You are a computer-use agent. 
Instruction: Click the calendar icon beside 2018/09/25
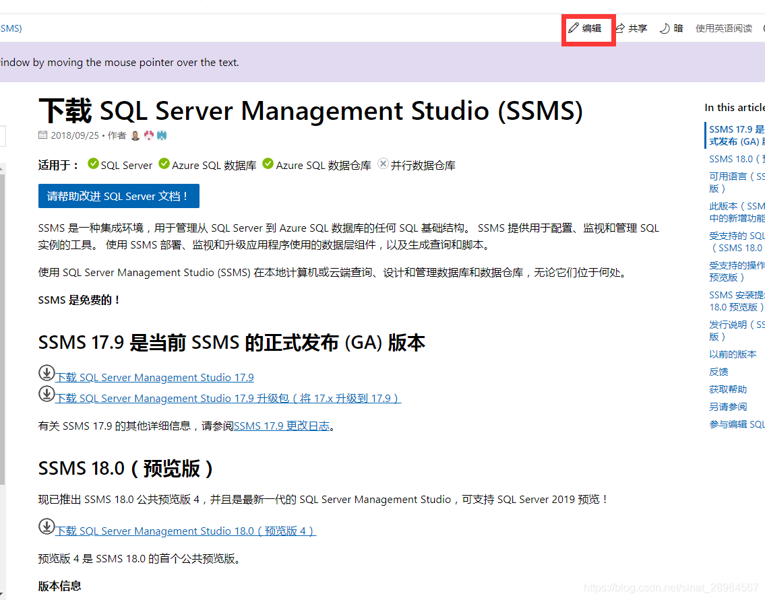[x=43, y=135]
